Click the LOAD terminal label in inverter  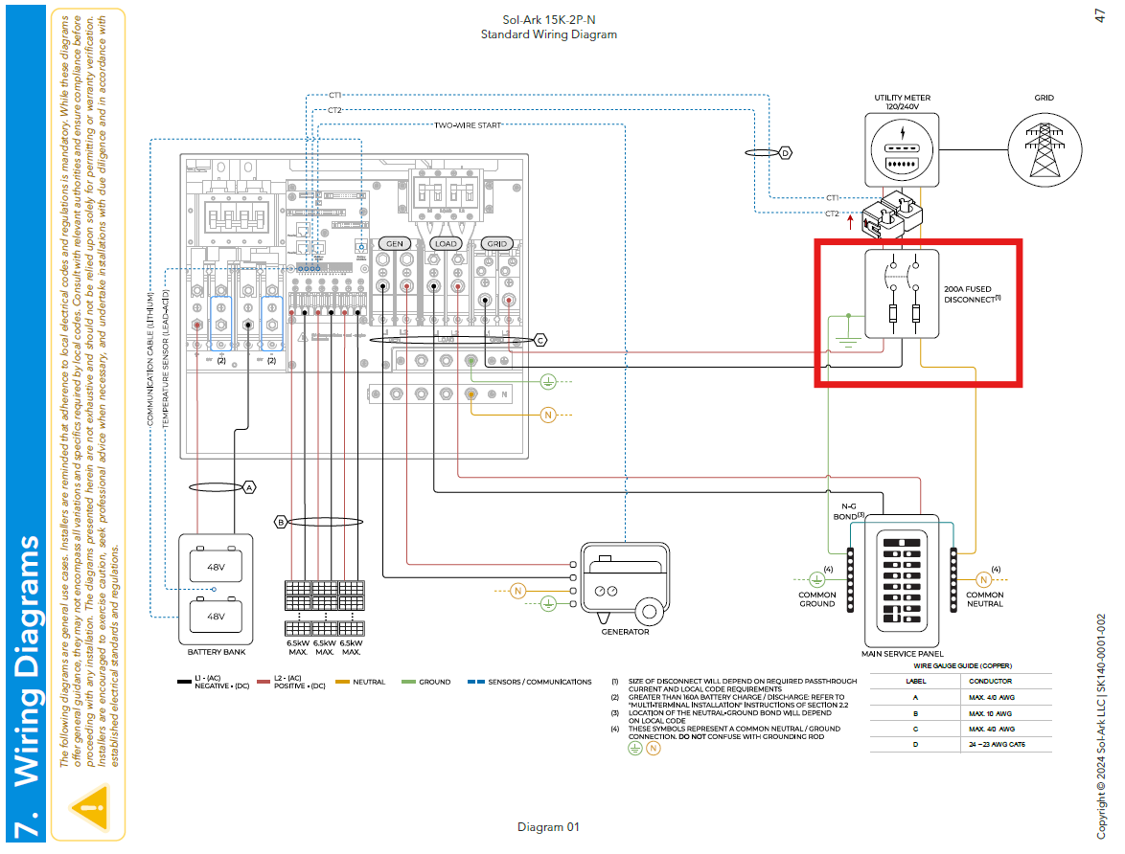pos(446,244)
